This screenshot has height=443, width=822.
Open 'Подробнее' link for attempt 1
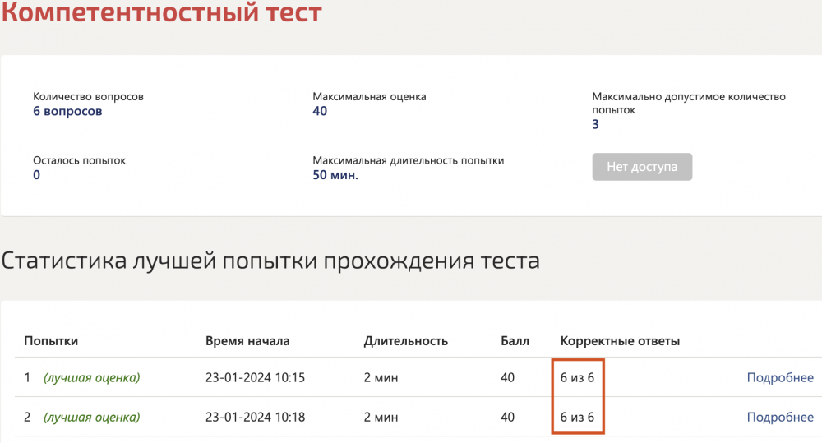tap(779, 377)
